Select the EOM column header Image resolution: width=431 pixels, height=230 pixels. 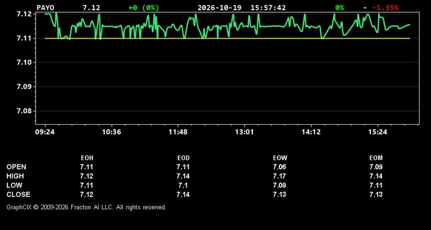376,158
